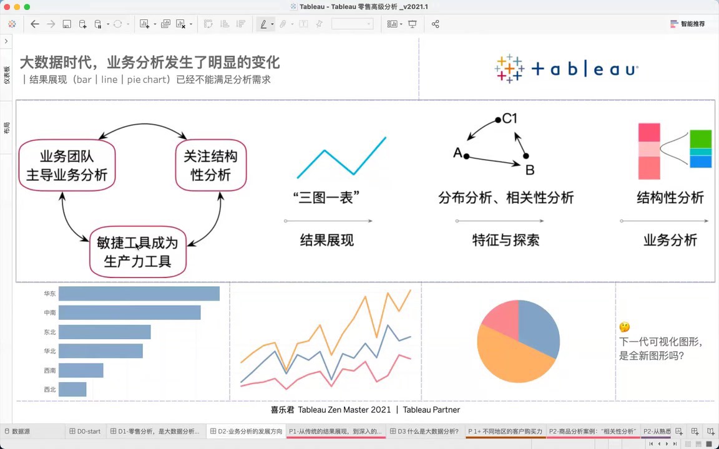Screen dimensions: 719x449
Task: Click the new dashboard icon near sheet tabs
Action: [x=695, y=431]
